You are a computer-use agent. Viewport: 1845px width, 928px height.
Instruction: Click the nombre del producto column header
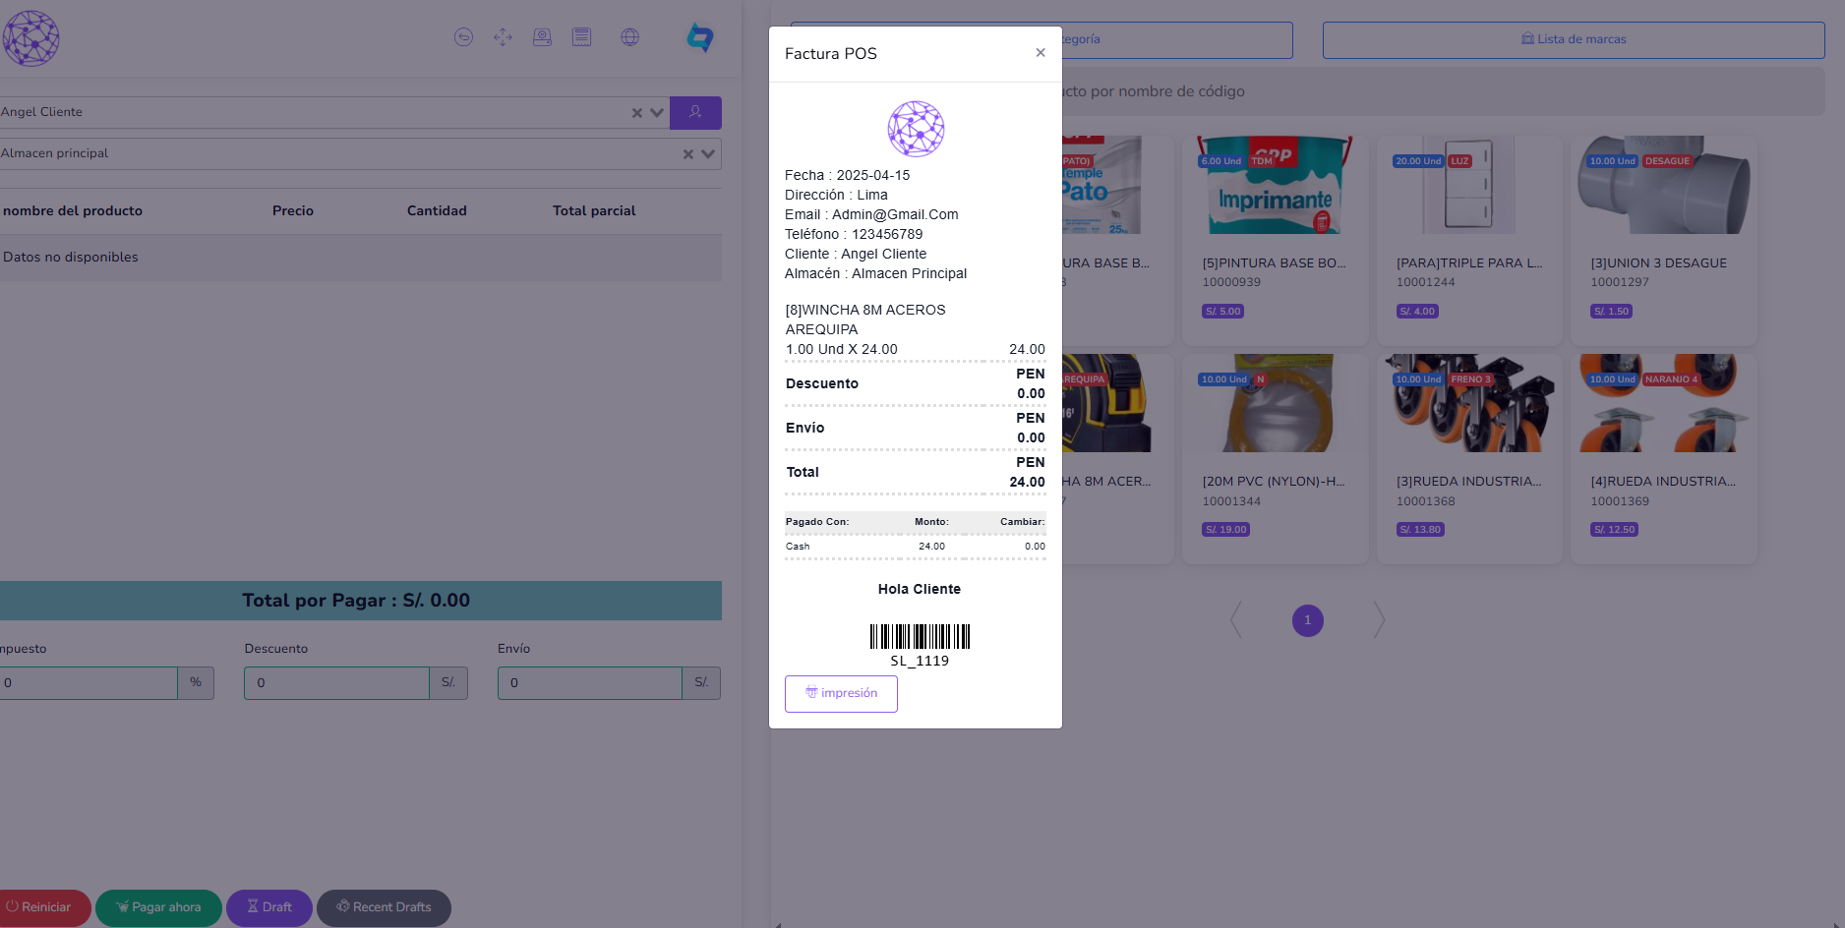(x=73, y=211)
